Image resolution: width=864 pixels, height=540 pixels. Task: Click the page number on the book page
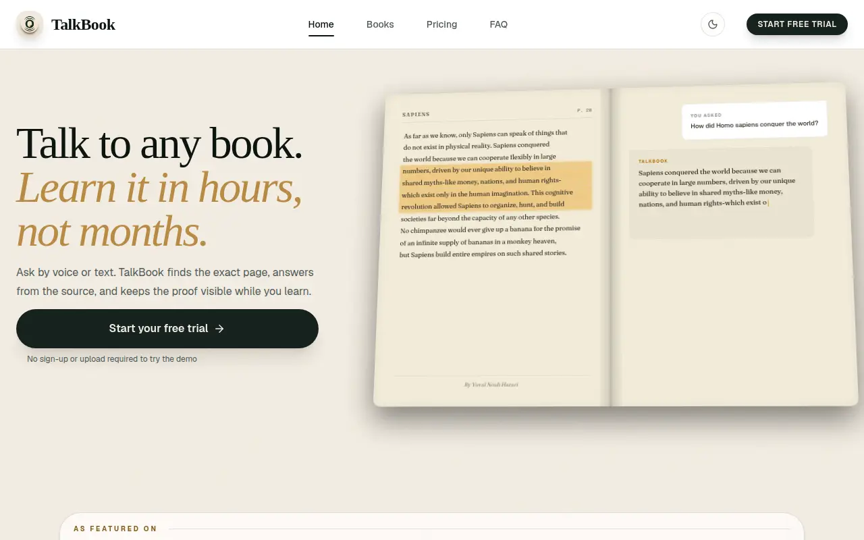(x=585, y=110)
